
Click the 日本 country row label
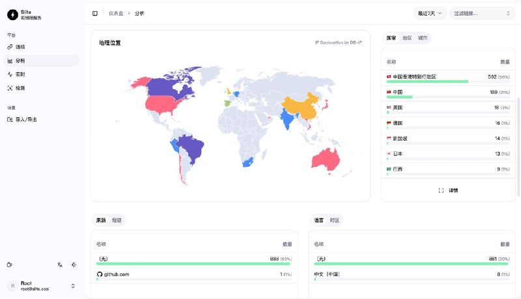click(398, 154)
